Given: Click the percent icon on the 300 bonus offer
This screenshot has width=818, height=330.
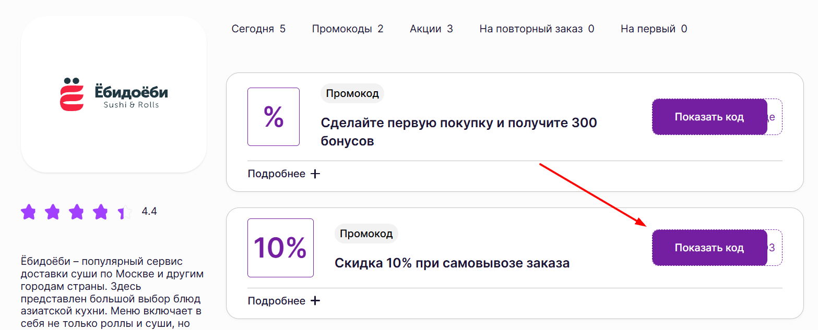Looking at the screenshot, I should click(273, 117).
